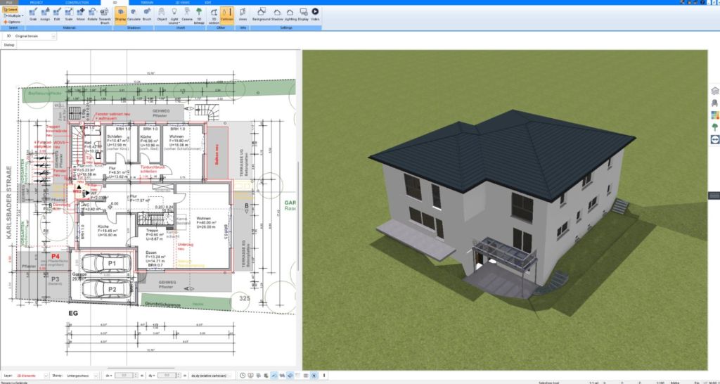Open the plants catalog side icon
Viewport: 720px width, 384px height.
(x=714, y=127)
